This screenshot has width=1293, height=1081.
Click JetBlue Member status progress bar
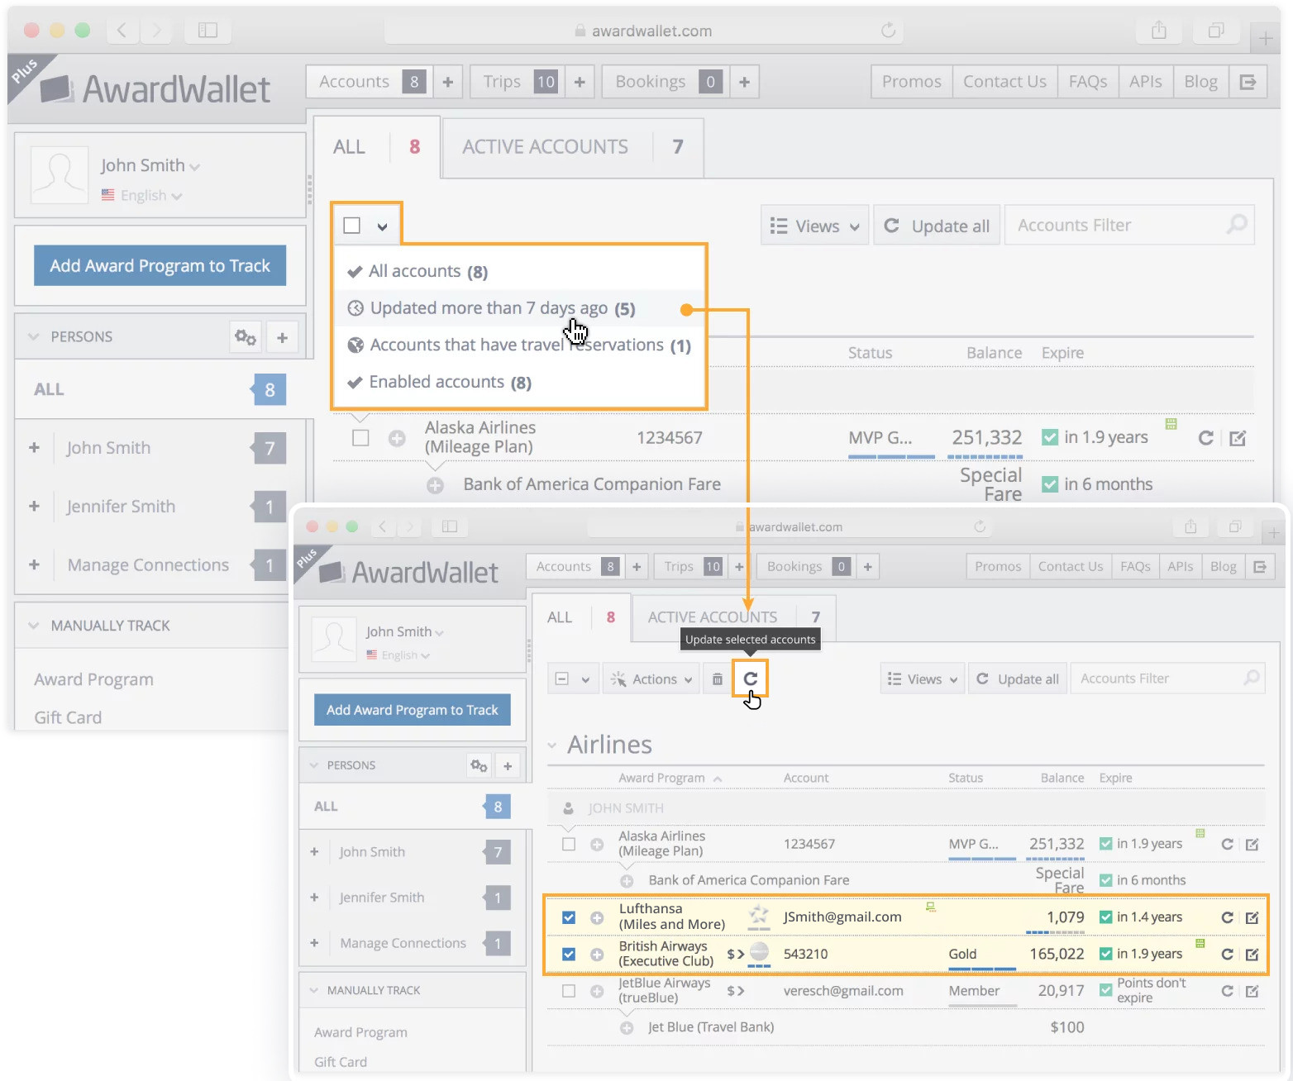tap(982, 1006)
